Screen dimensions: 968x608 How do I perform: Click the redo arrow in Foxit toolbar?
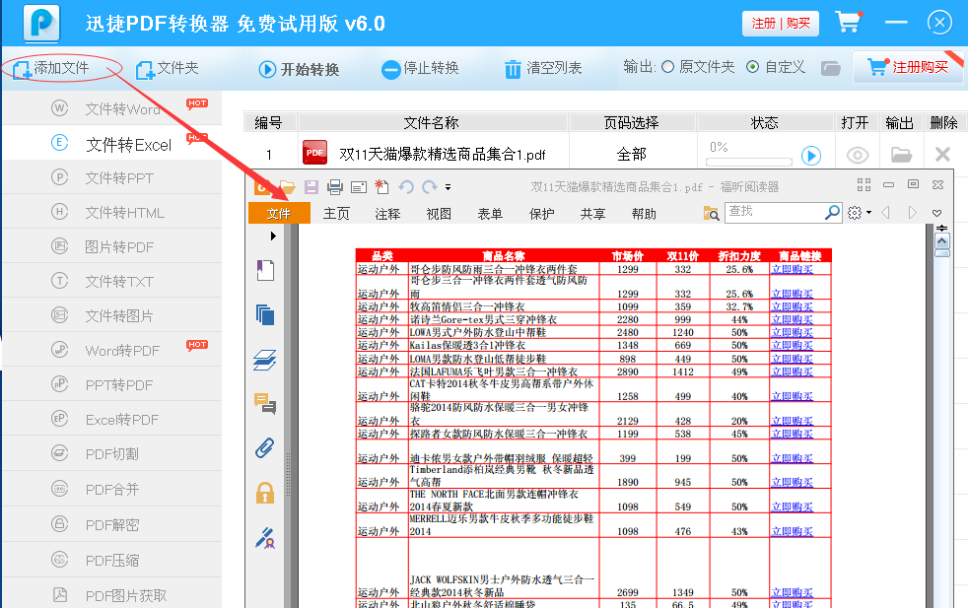tap(429, 186)
